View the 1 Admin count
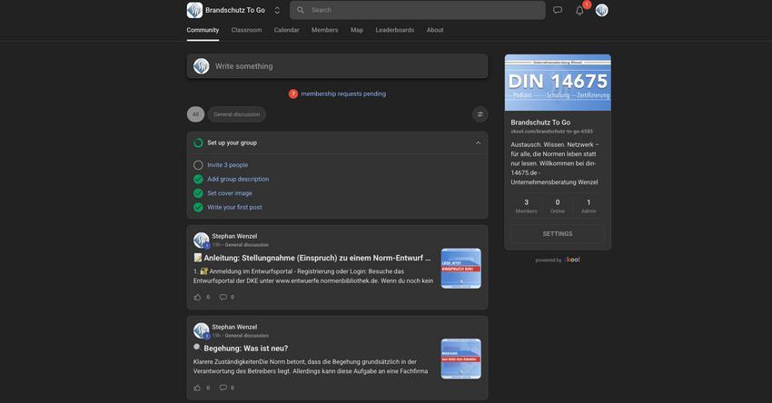The image size is (772, 403). tap(589, 206)
